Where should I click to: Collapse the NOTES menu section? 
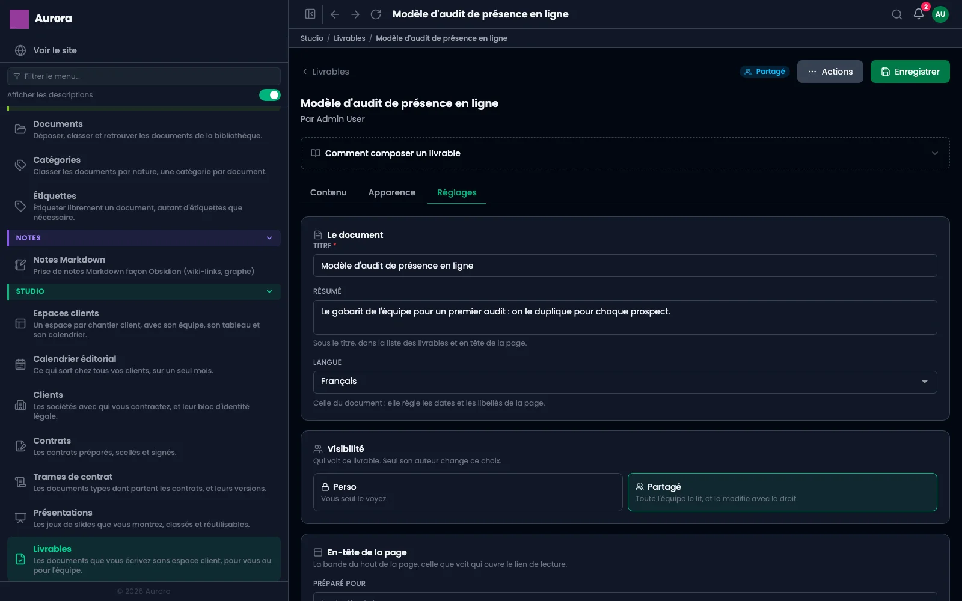(144, 238)
